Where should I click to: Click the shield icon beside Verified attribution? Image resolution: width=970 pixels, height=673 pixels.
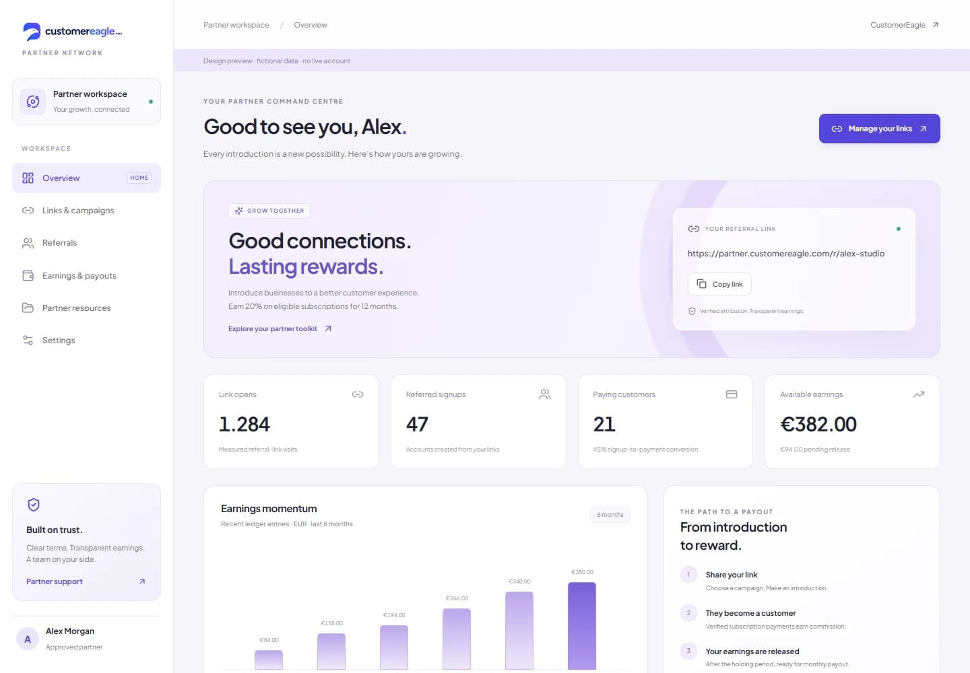(692, 311)
